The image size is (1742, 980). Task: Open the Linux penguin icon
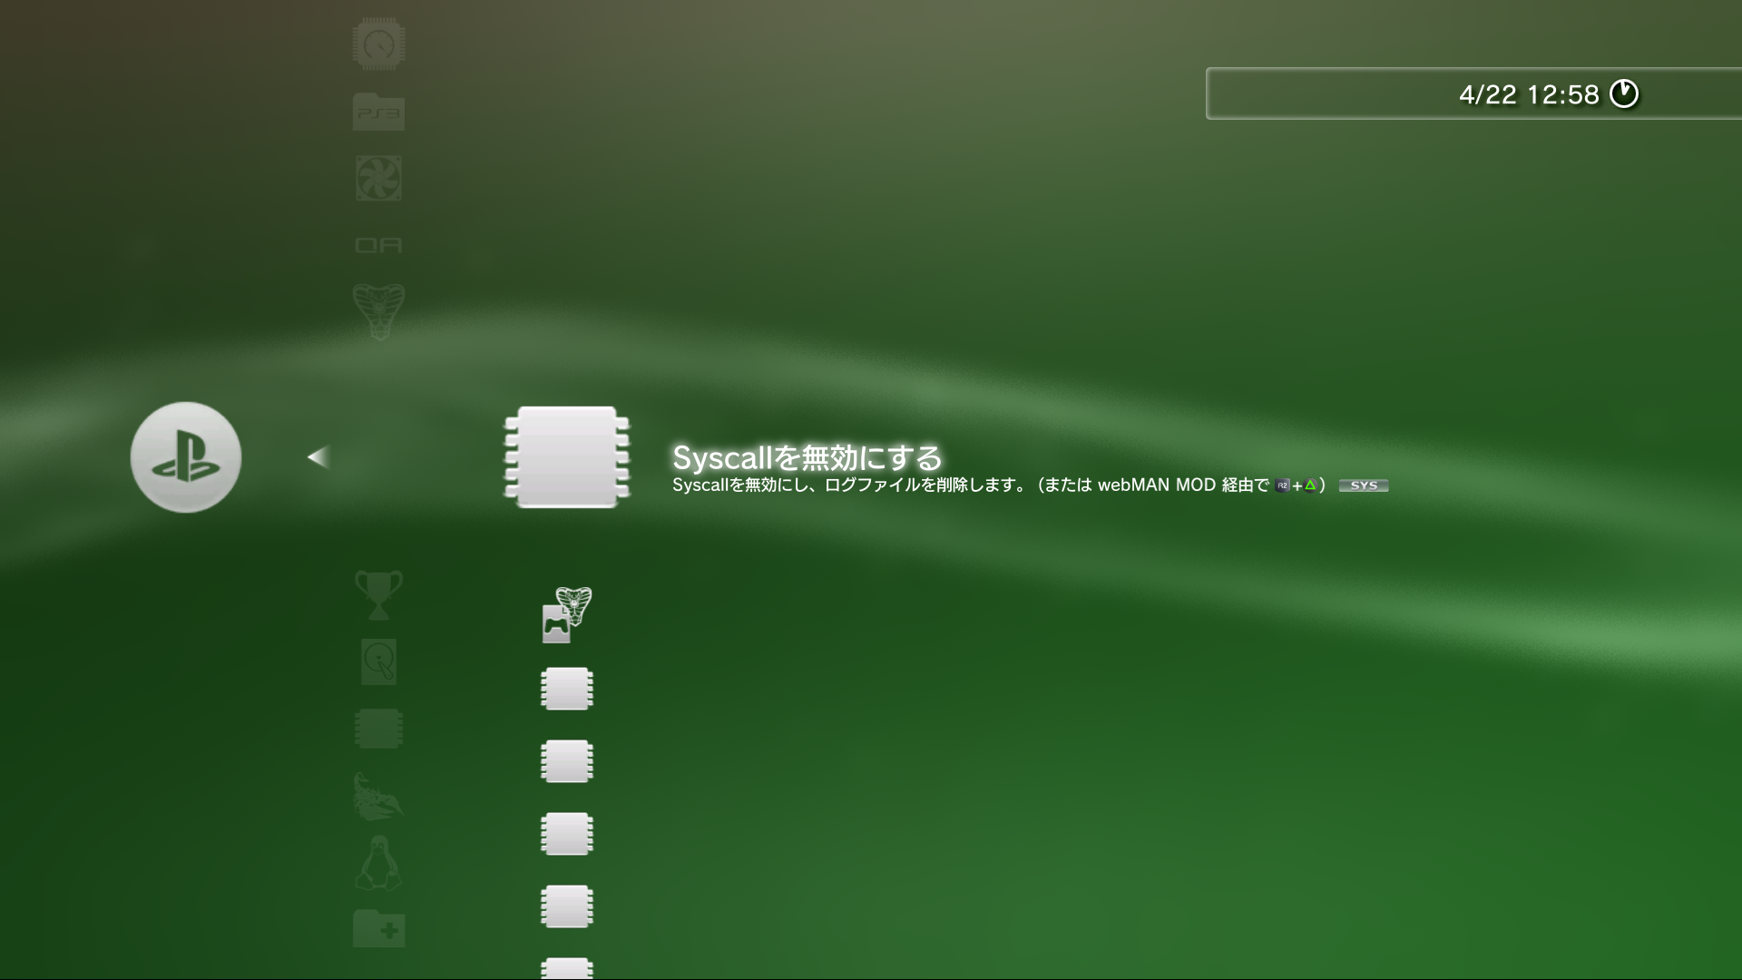pos(378,863)
